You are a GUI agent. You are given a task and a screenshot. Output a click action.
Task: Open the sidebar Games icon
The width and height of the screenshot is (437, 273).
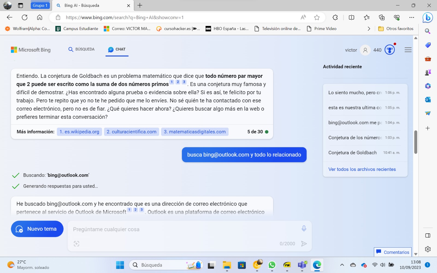click(x=428, y=72)
